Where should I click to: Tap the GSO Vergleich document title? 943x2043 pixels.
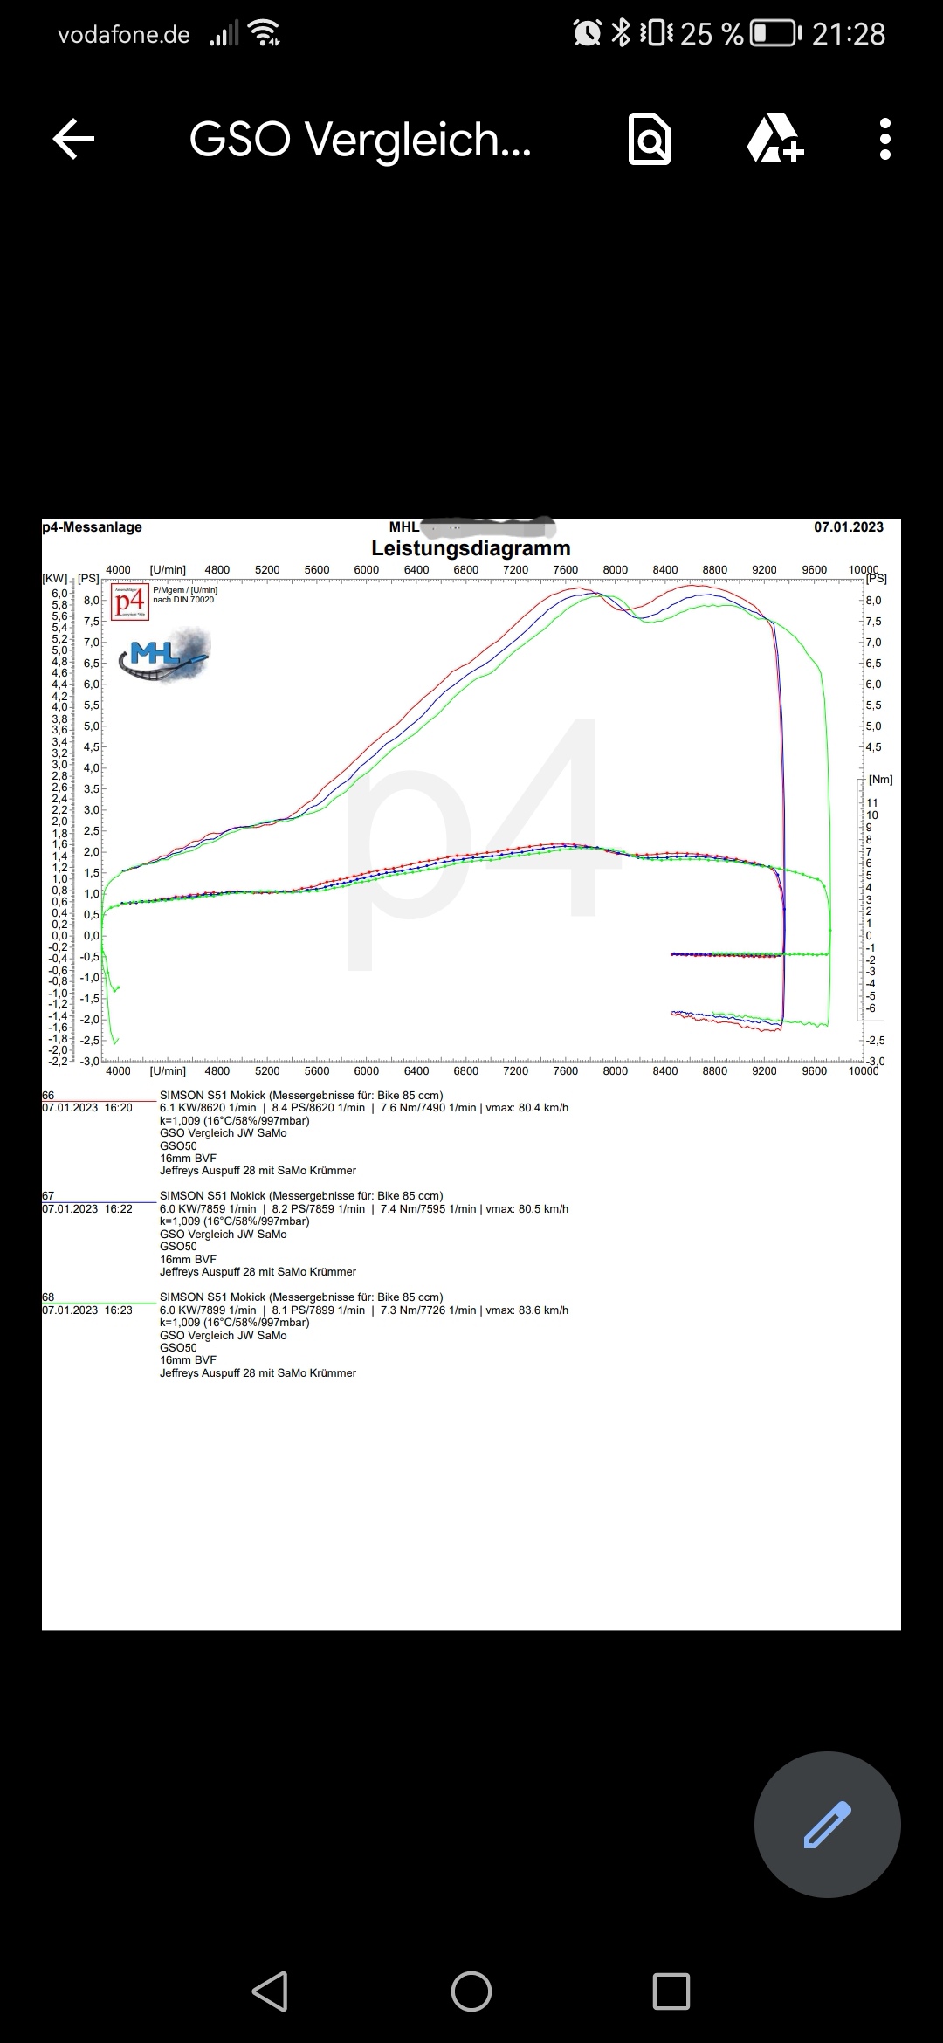pos(360,140)
